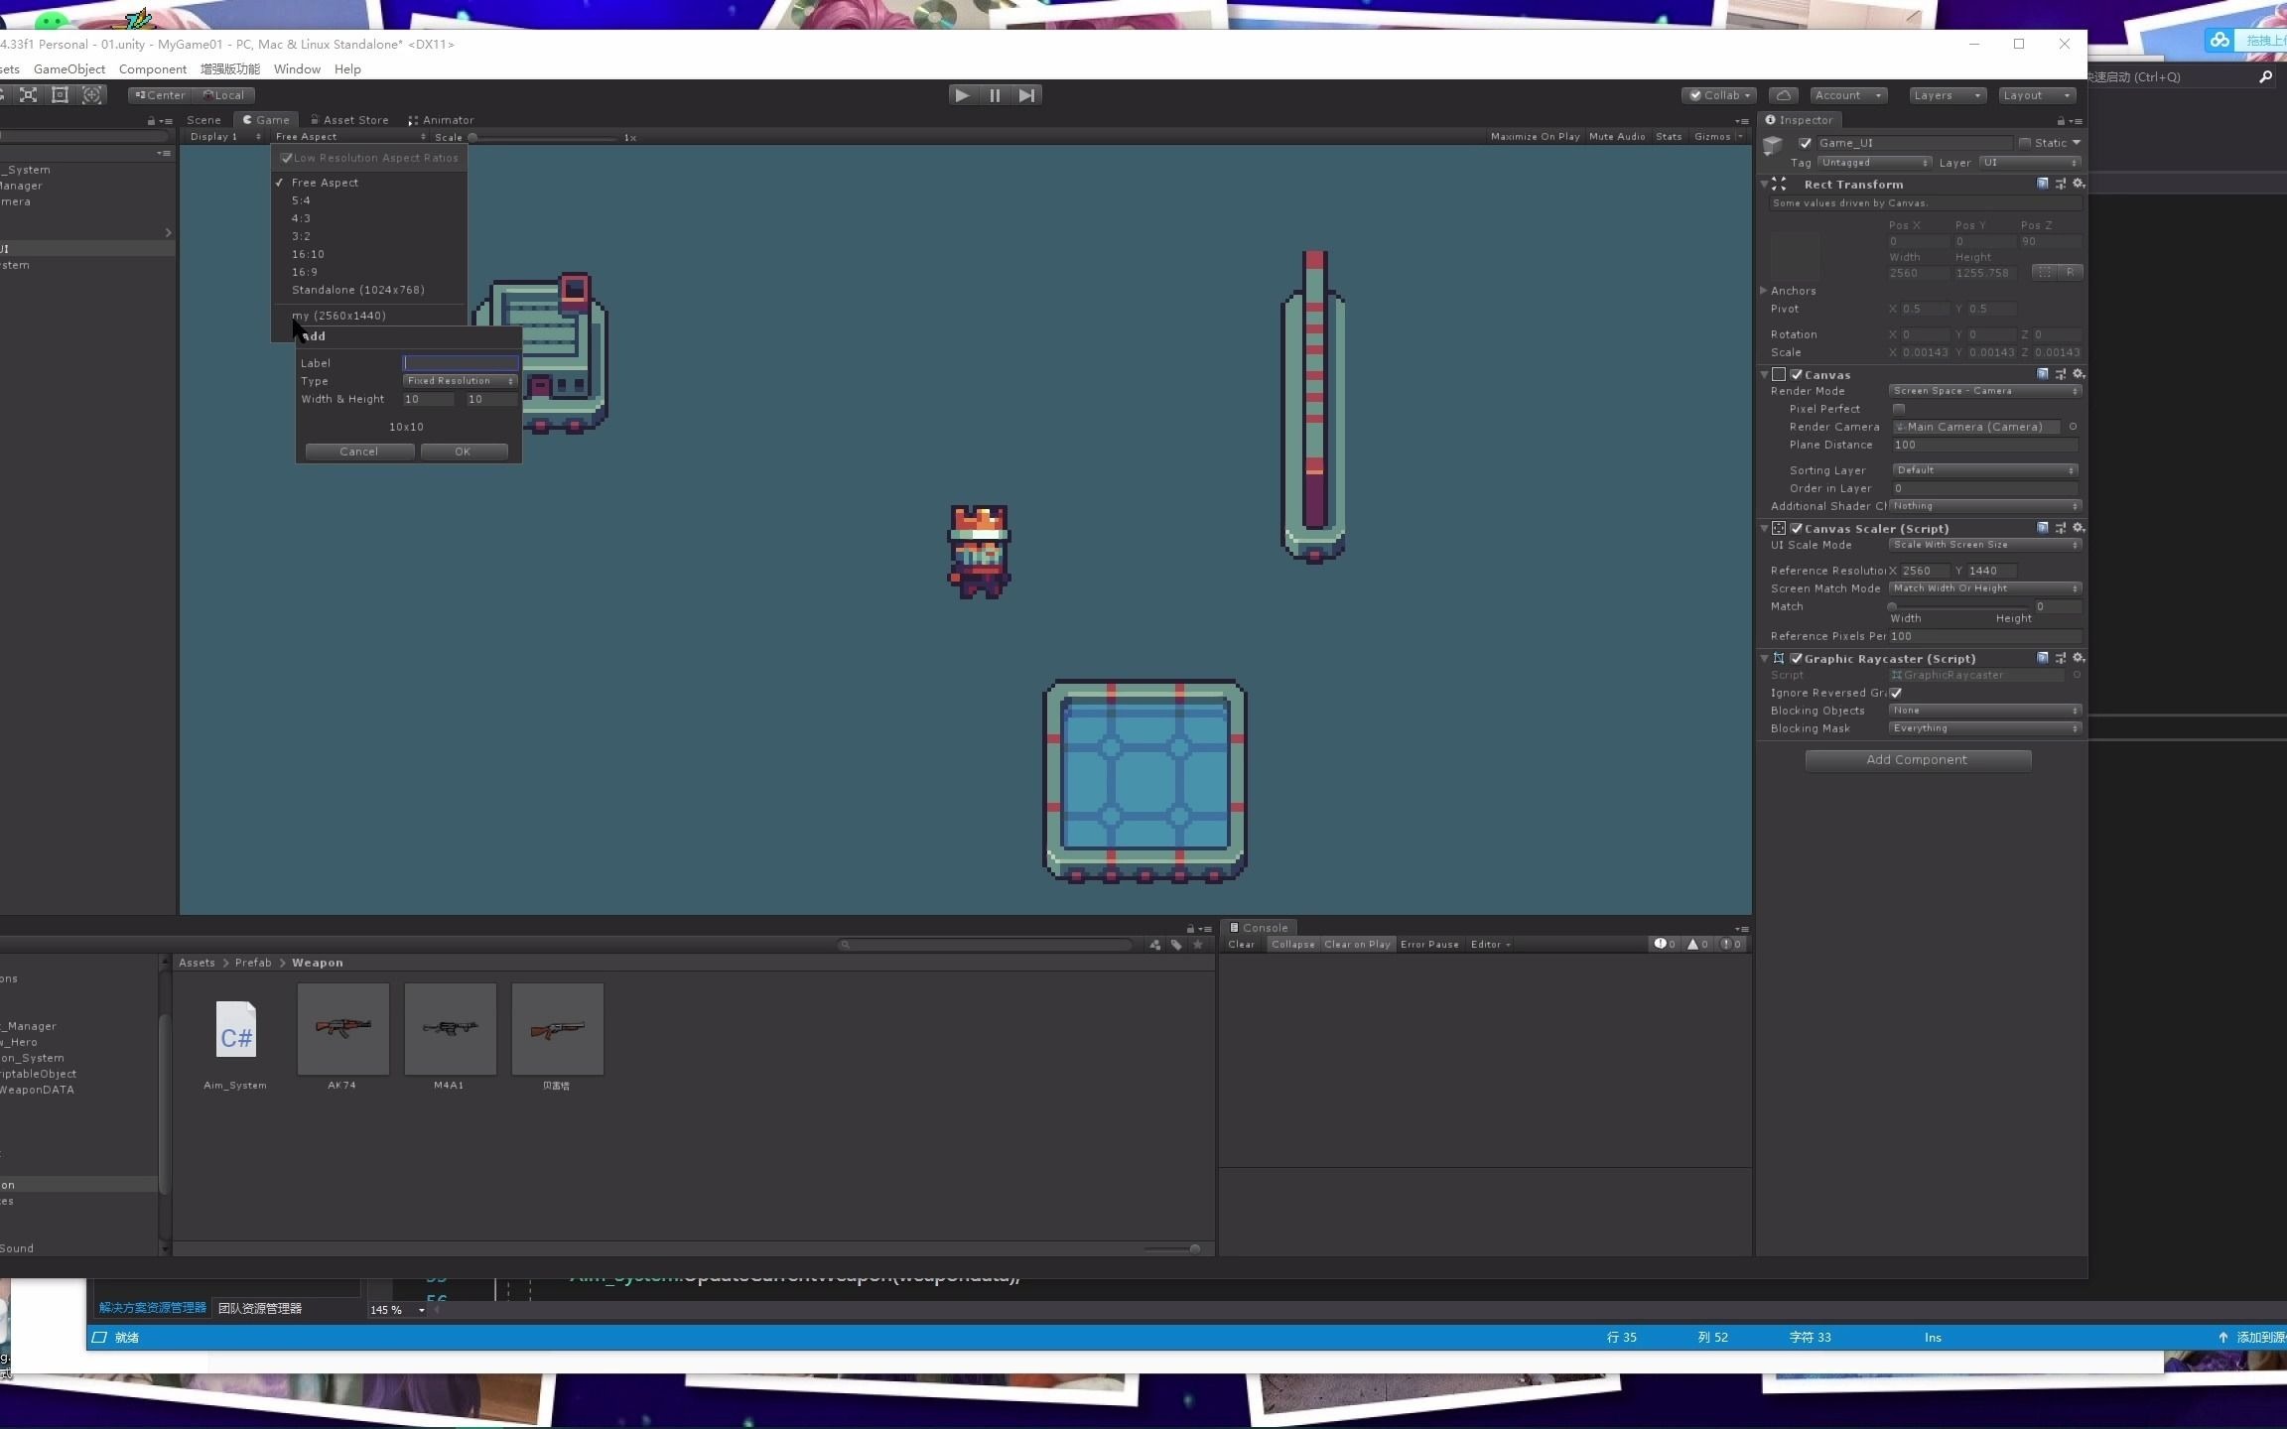Open the Render Mode dropdown

[1981, 390]
